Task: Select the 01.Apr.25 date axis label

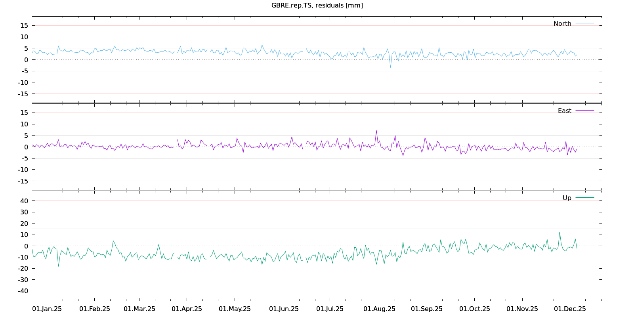Action: (x=187, y=309)
